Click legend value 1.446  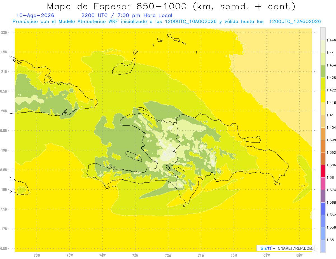[331, 40]
